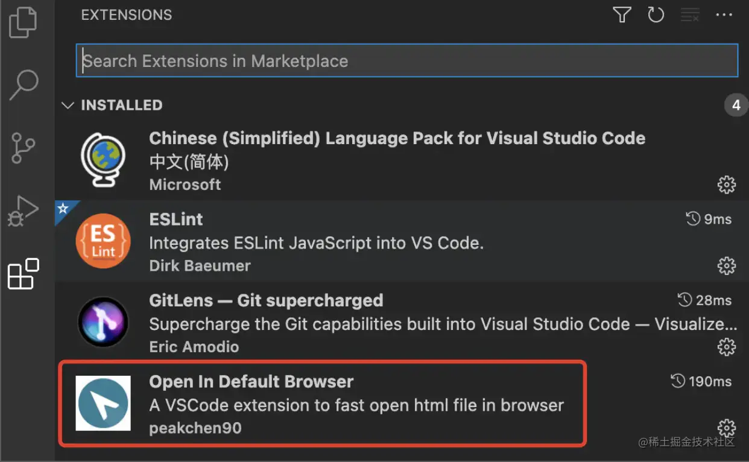Click publisher name Microsoft

pyautogui.click(x=185, y=185)
